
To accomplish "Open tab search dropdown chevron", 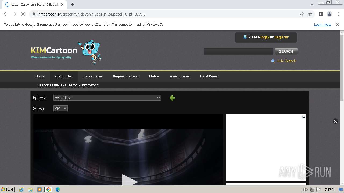I will pyautogui.click(x=312, y=5).
